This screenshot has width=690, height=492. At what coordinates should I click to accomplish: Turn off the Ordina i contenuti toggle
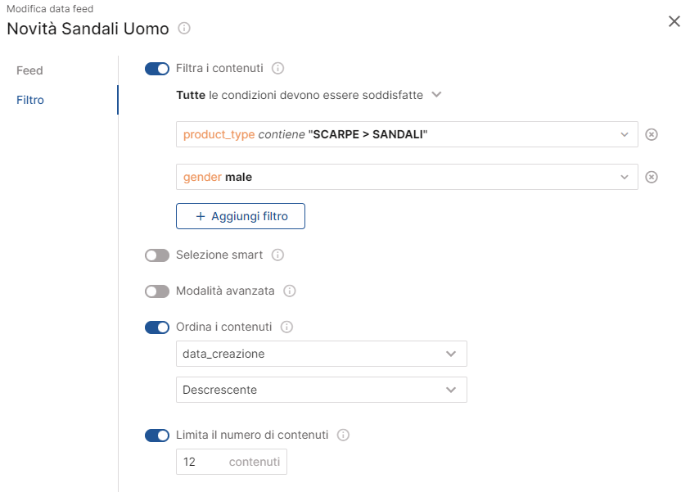(157, 327)
